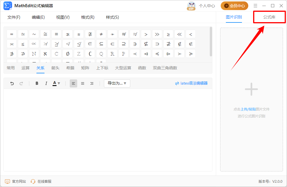Open the 官方网站 link

(15, 182)
